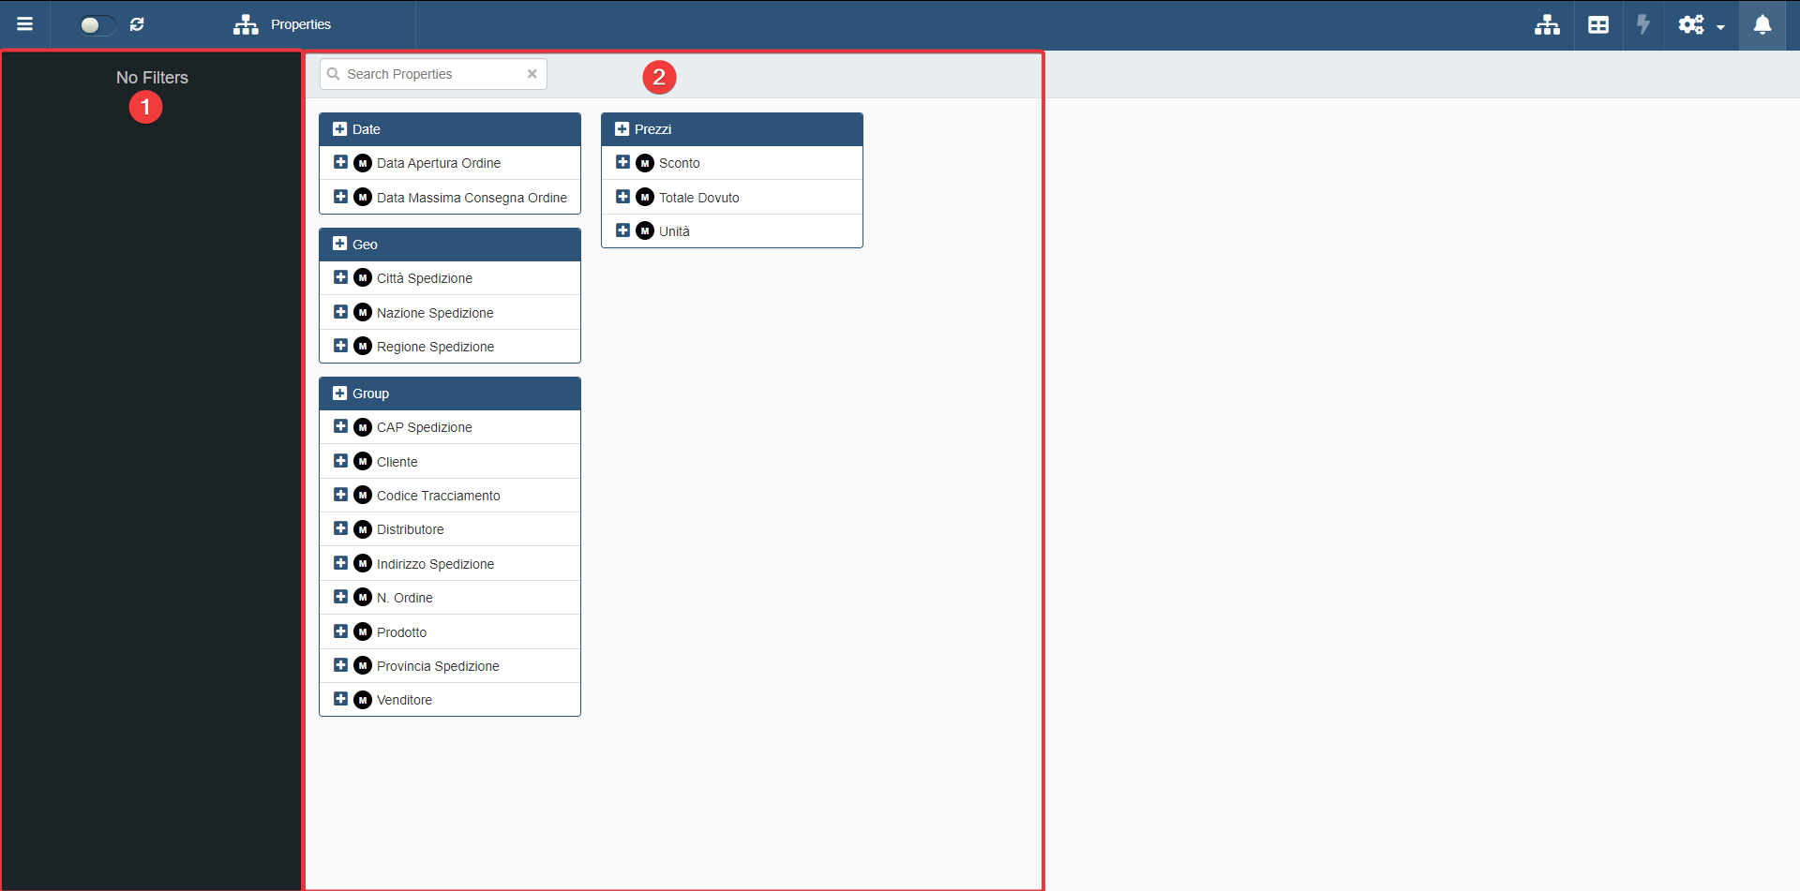Expand the Prezzi group plus icon

tap(622, 129)
